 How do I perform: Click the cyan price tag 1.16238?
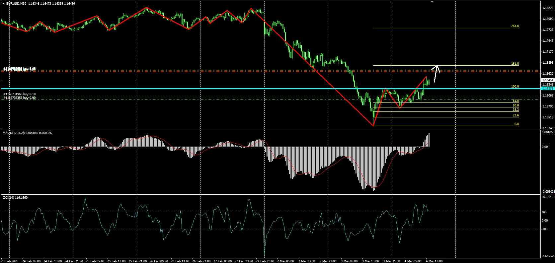(x=547, y=89)
